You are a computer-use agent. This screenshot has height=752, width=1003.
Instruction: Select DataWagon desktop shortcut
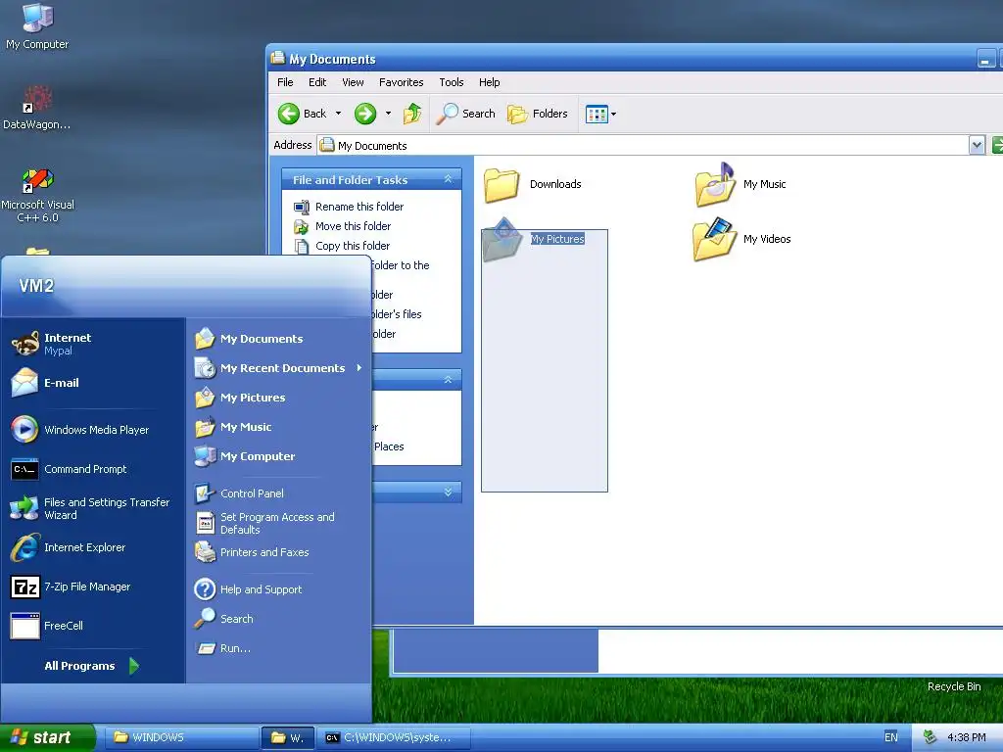pyautogui.click(x=36, y=108)
